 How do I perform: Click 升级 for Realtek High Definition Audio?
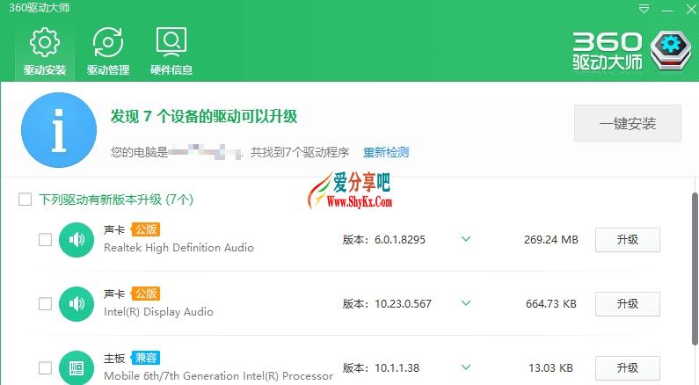coord(628,240)
